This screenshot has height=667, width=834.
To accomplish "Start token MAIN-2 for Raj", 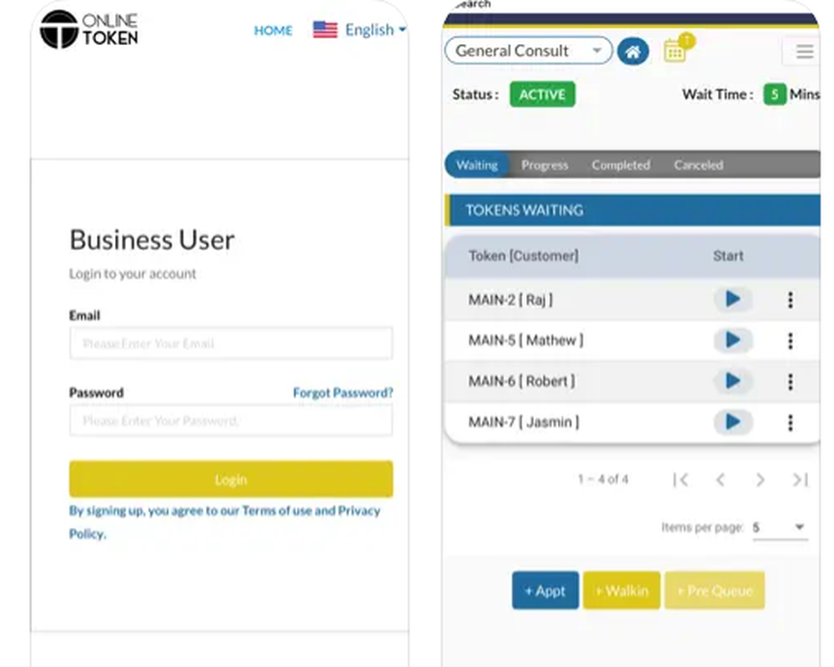I will [732, 299].
